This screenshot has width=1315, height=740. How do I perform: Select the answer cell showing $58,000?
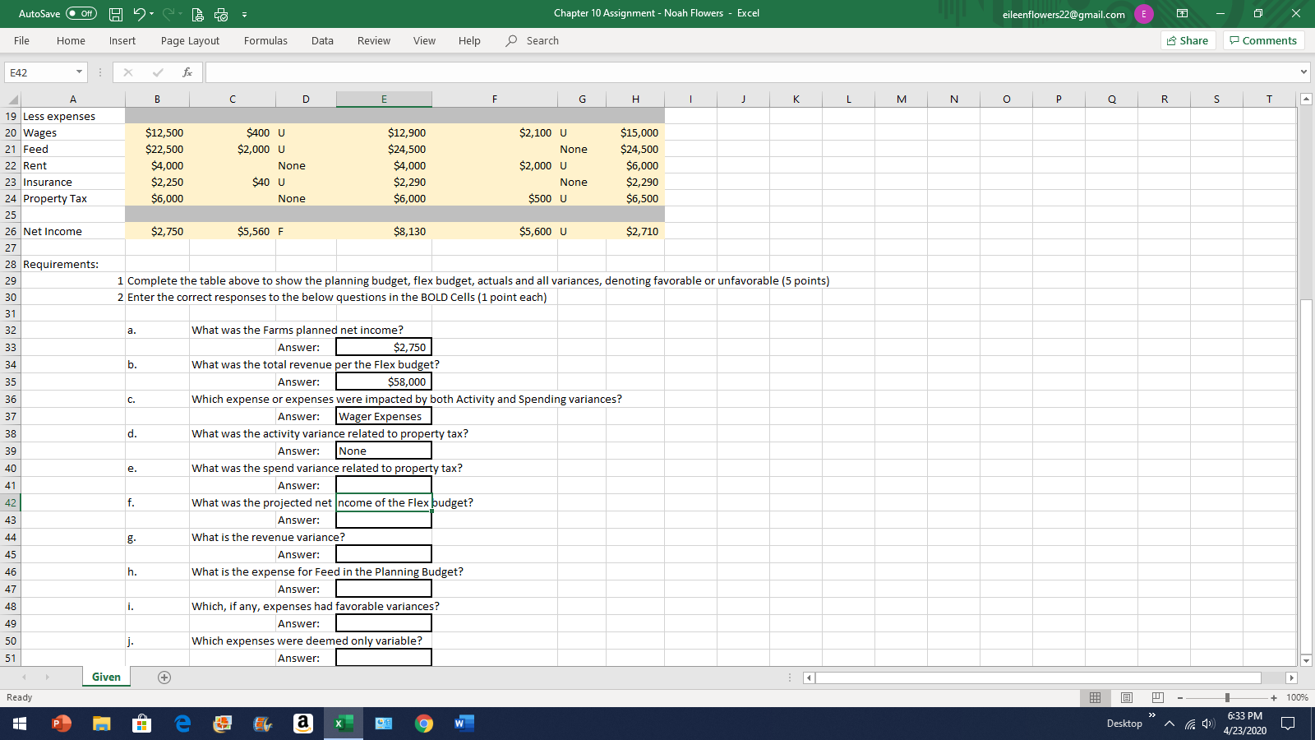tap(384, 382)
